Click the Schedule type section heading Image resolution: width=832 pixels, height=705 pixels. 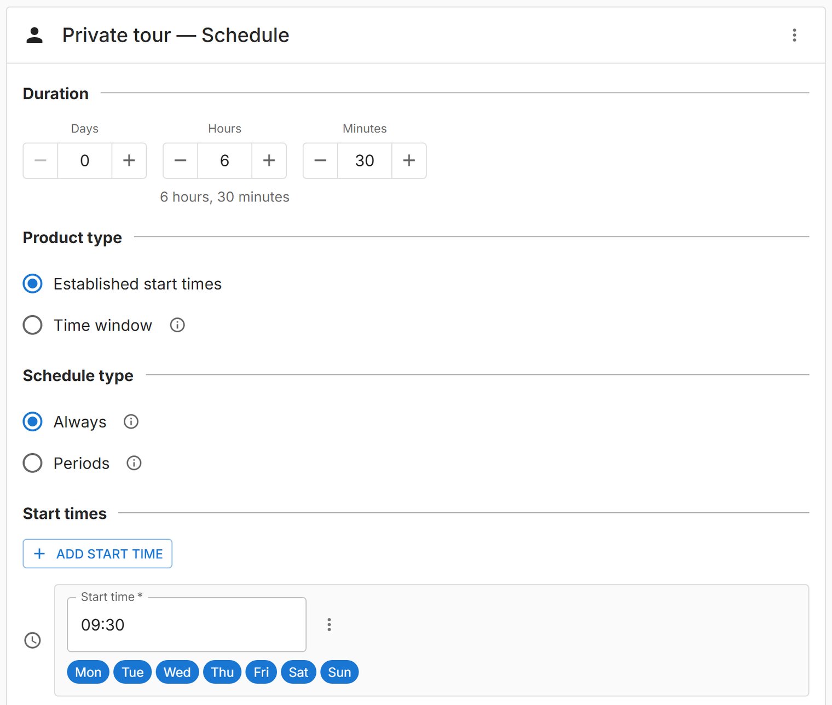click(x=78, y=375)
